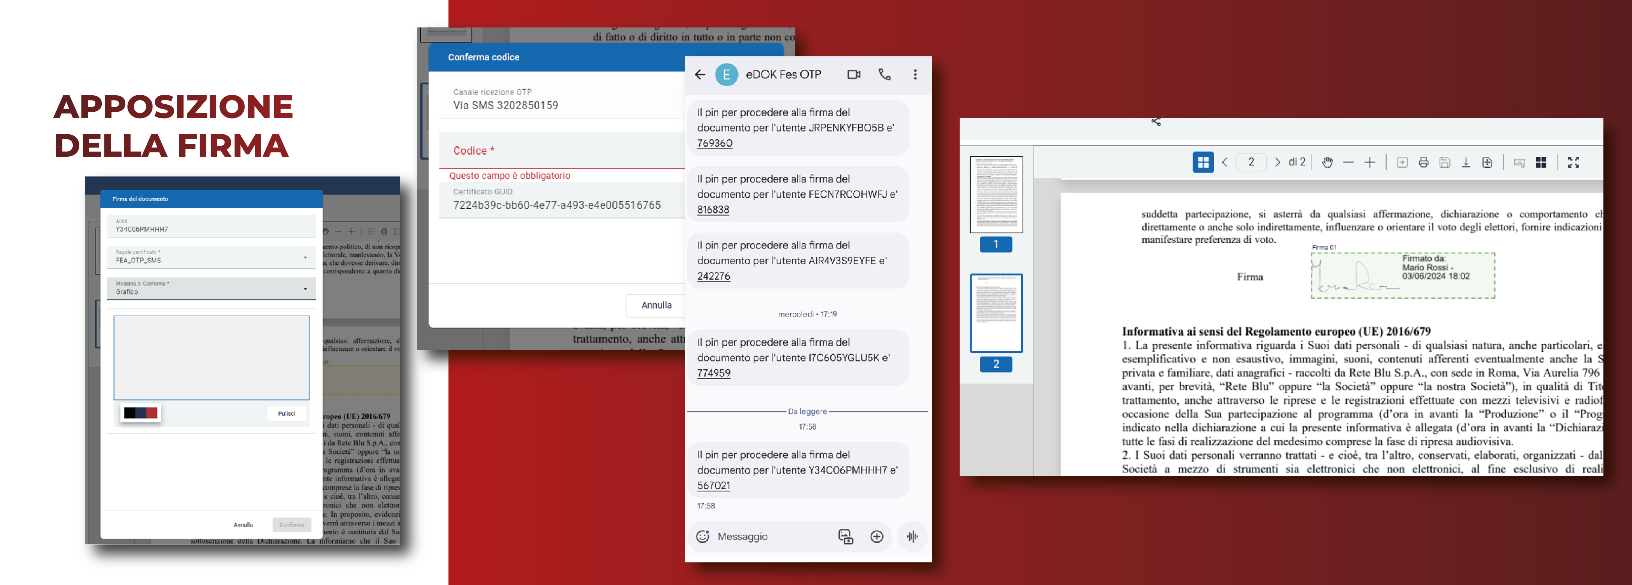Screen dimensions: 1632x585
Task: Go back from the eDOK Fes OTP chat
Action: pyautogui.click(x=700, y=75)
